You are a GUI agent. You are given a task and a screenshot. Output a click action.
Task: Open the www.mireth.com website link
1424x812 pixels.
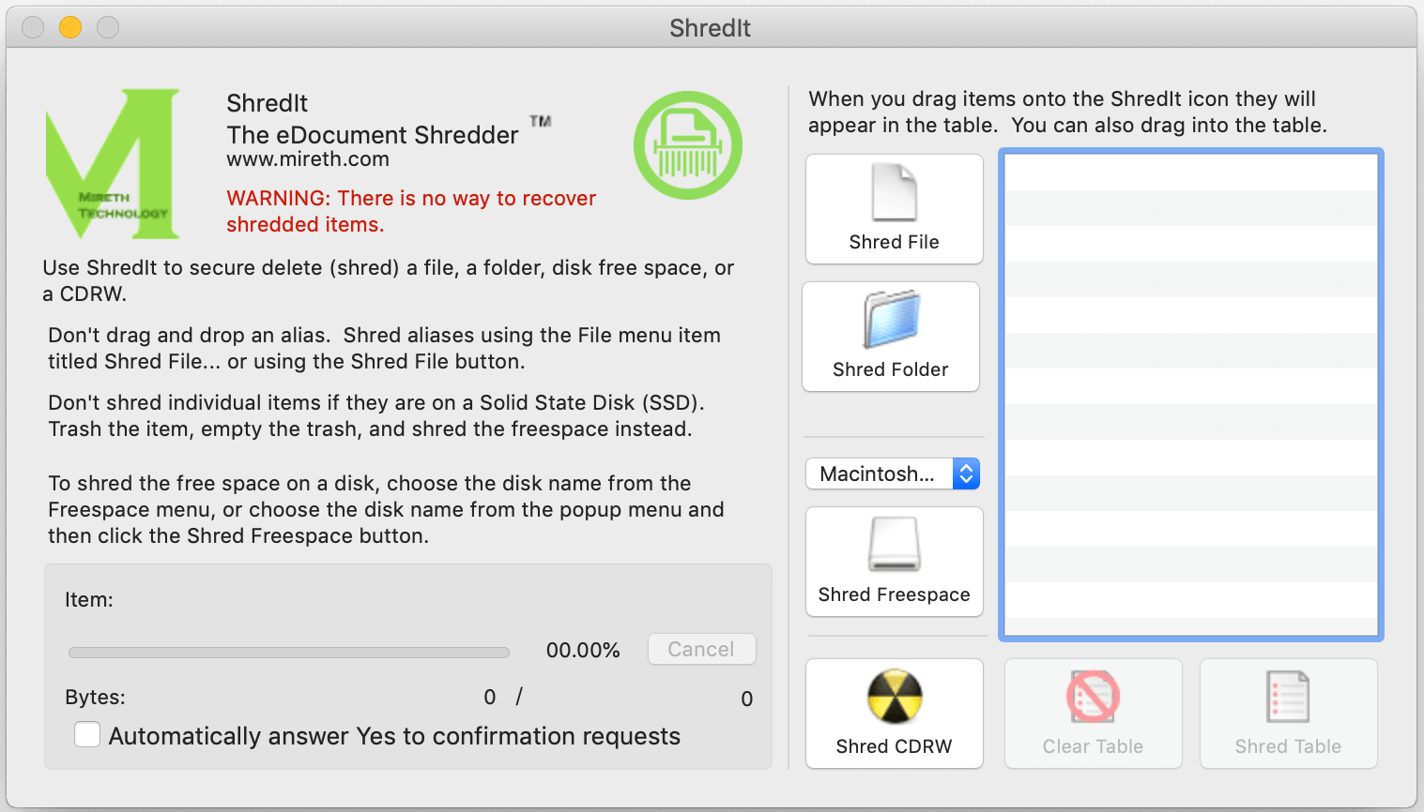[x=308, y=159]
